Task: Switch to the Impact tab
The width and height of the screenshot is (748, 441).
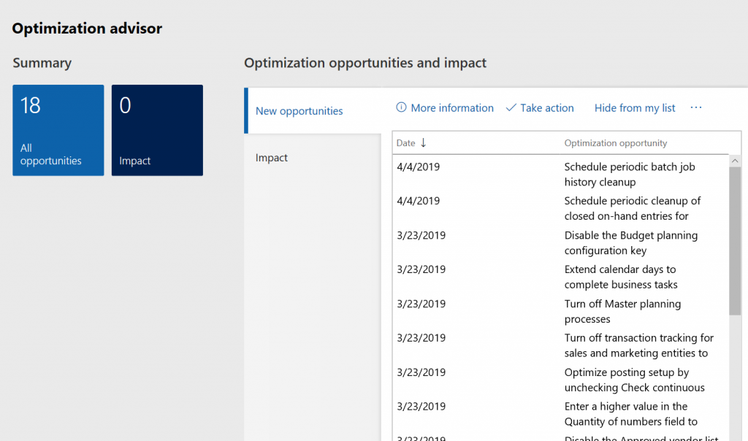Action: coord(272,158)
